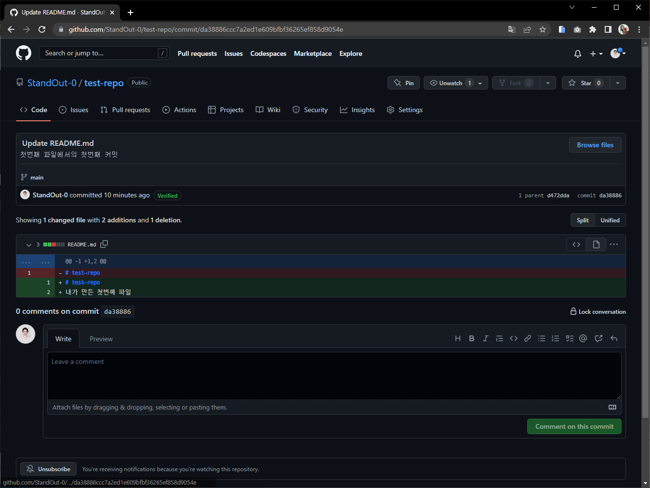The height and width of the screenshot is (488, 650).
Task: Open the Star lists dropdown arrow
Action: (618, 83)
